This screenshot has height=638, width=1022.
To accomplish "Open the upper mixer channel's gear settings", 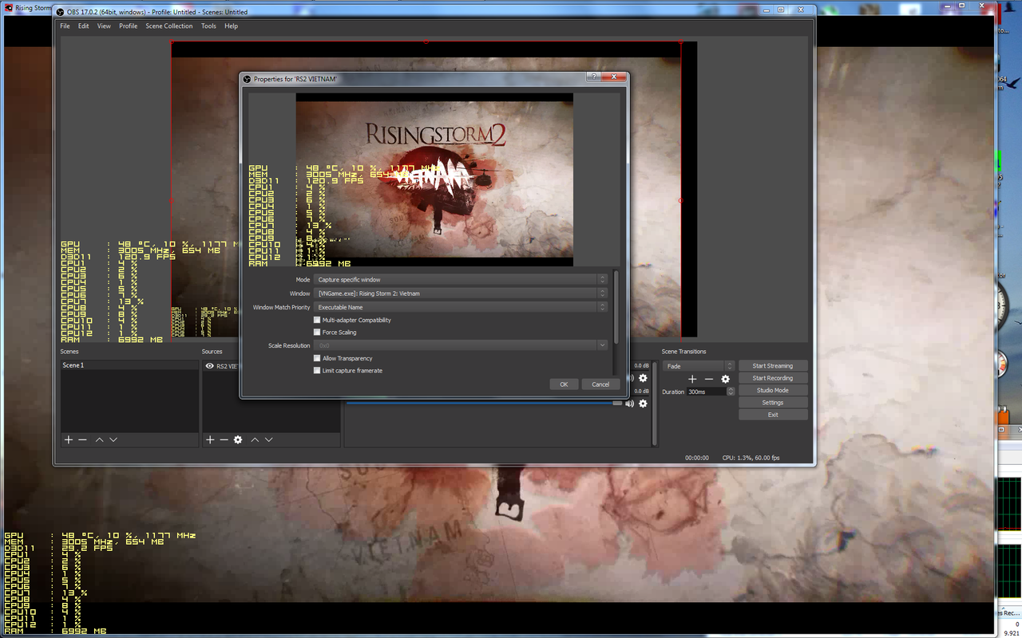I will [x=643, y=378].
